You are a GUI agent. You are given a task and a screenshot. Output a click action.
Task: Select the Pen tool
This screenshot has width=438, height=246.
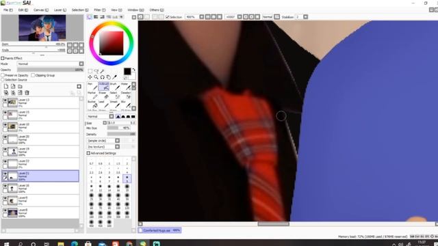92,87
